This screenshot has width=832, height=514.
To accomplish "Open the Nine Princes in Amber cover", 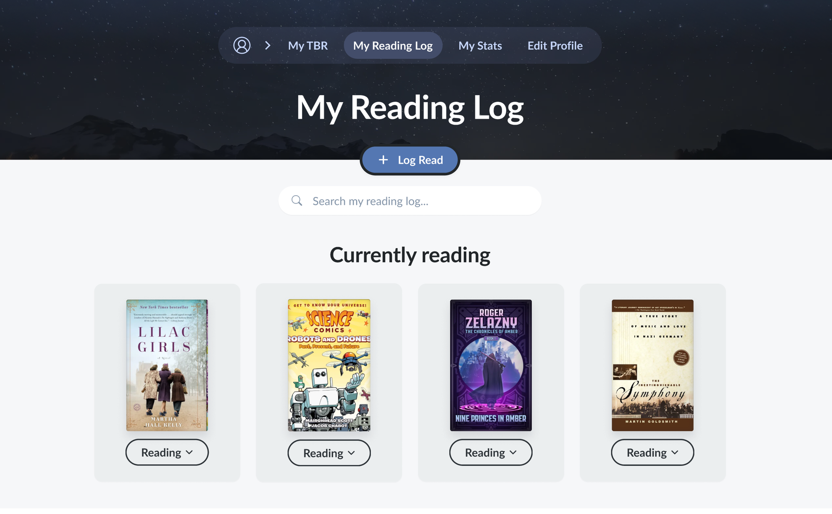I will point(490,365).
